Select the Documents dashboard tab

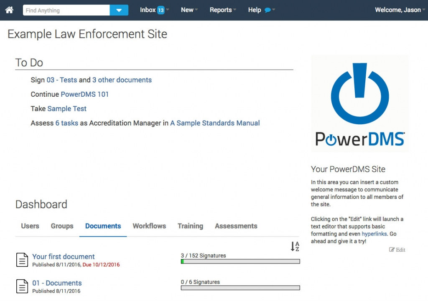point(103,226)
